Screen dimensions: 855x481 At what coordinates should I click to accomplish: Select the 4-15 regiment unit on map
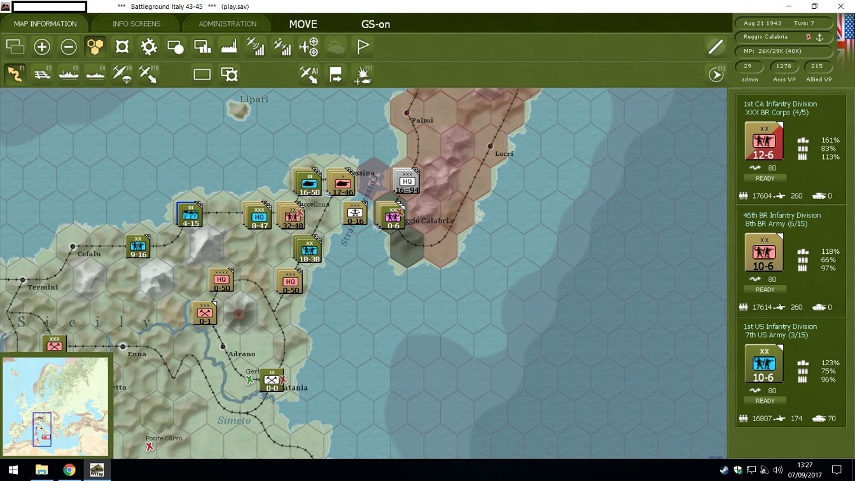click(x=190, y=214)
